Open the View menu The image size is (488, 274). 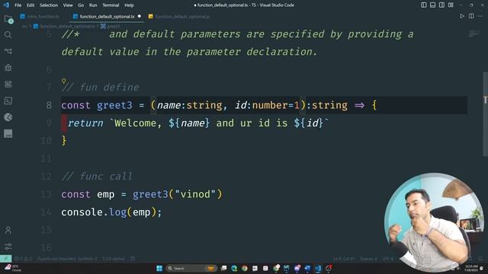click(x=68, y=5)
